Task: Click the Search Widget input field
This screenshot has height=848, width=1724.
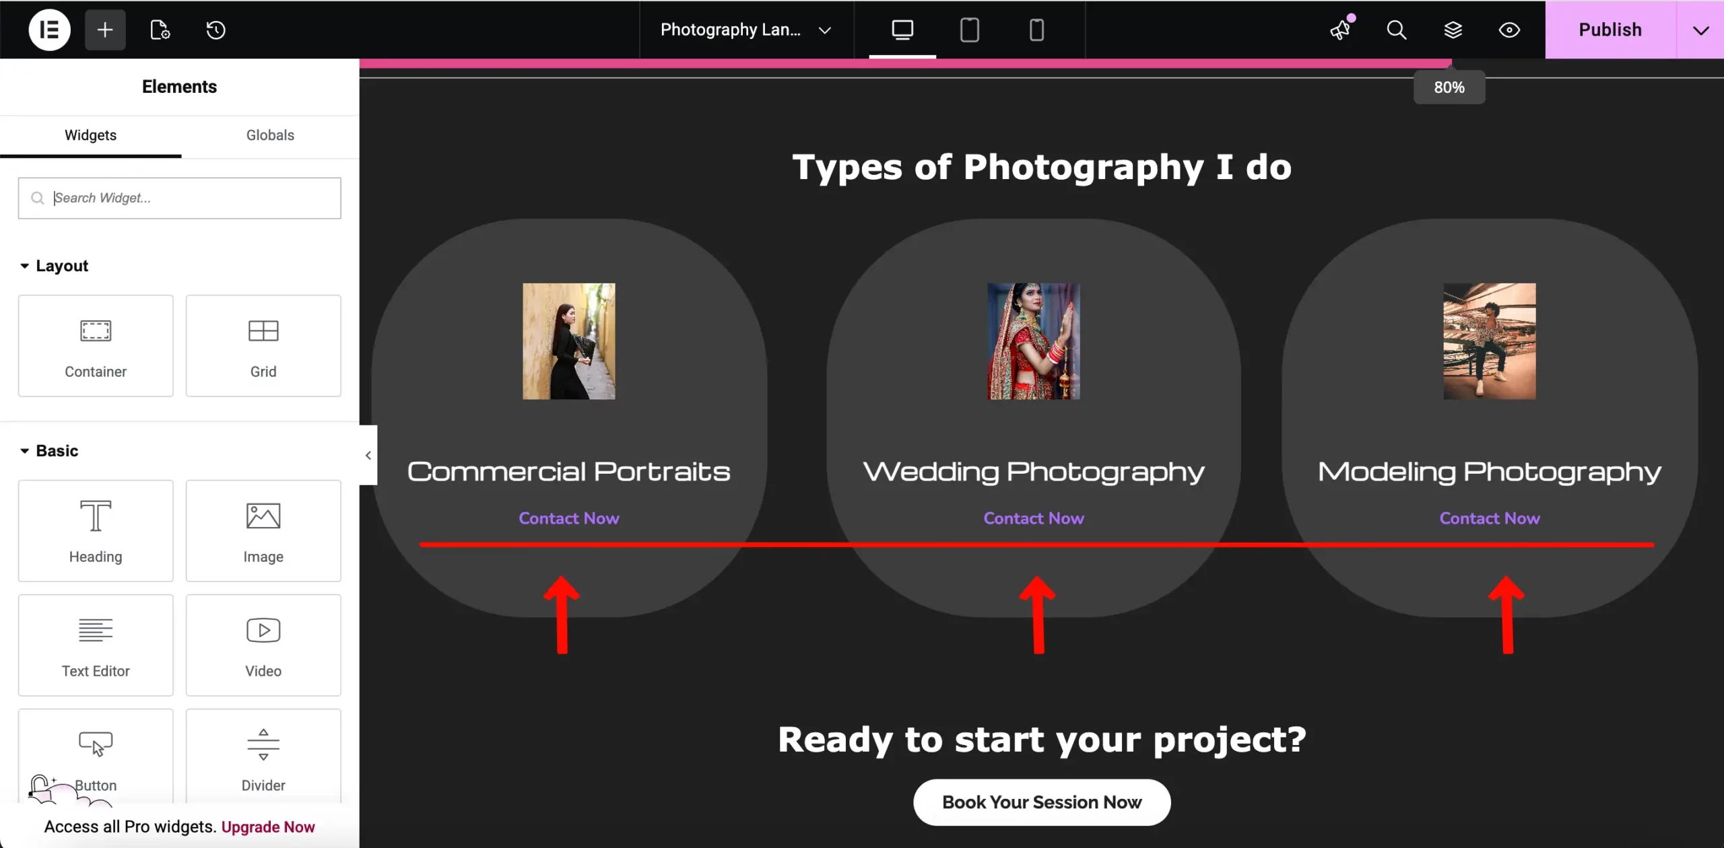Action: click(x=180, y=198)
